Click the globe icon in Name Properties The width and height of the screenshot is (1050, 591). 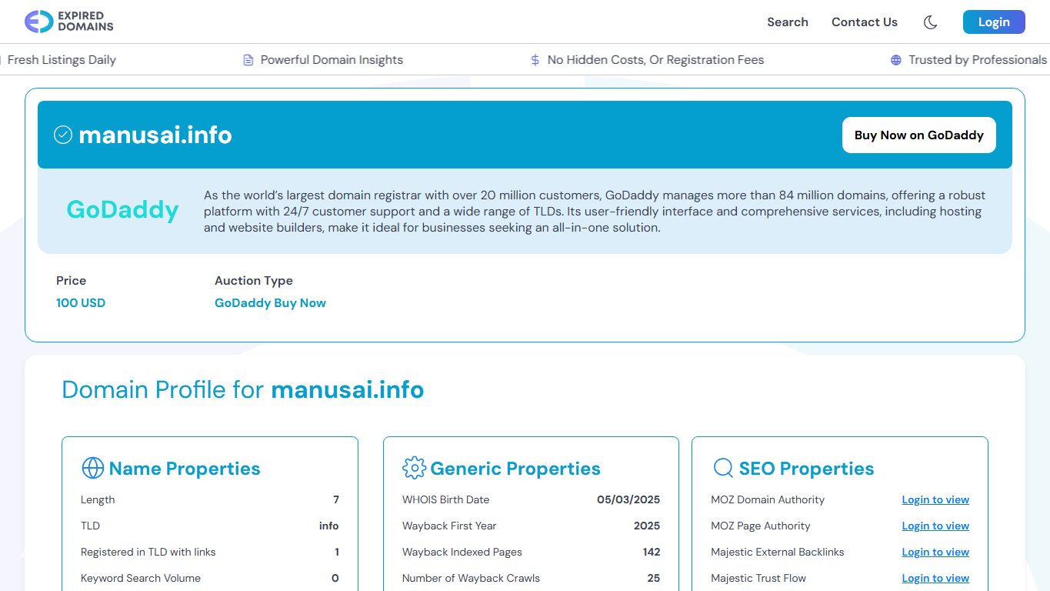tap(92, 468)
